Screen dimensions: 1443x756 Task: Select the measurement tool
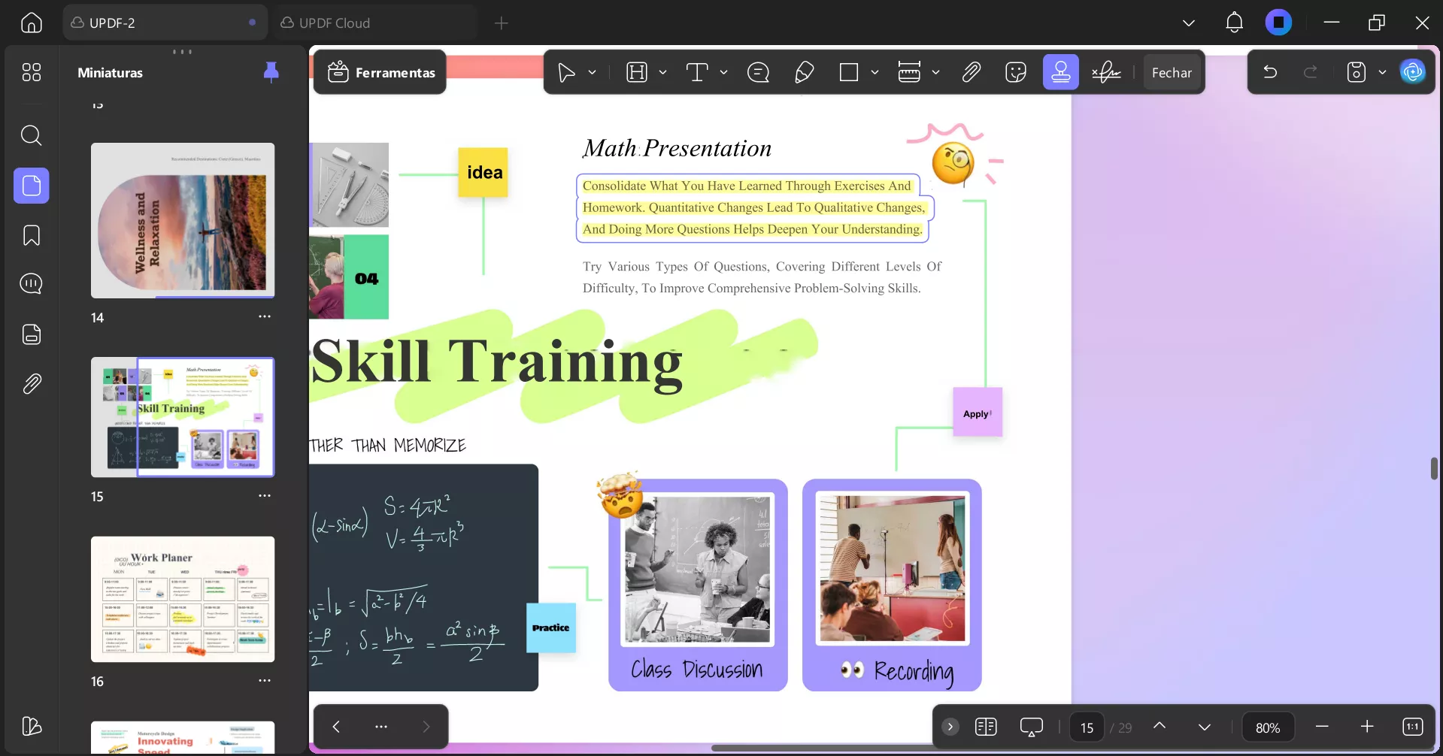(x=909, y=72)
